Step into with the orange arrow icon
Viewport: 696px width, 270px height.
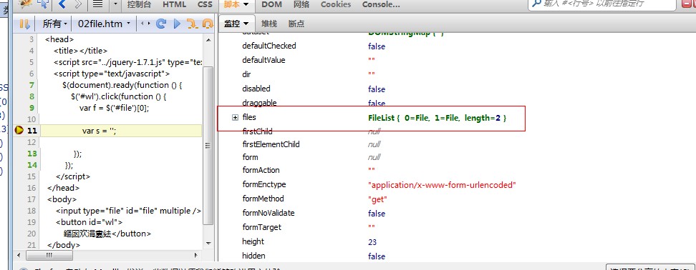click(x=192, y=24)
